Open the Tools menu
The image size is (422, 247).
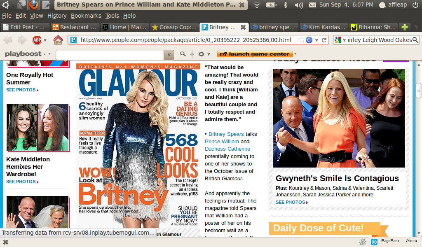tap(112, 16)
